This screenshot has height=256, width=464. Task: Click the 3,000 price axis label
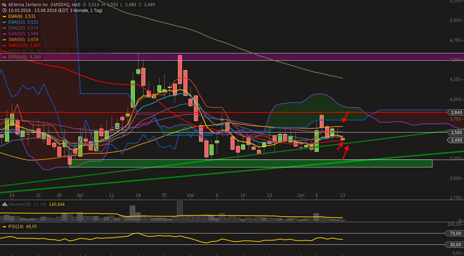point(455,178)
